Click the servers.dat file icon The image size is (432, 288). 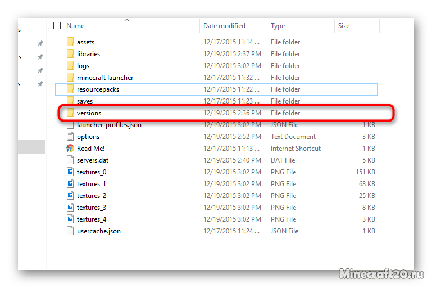coord(70,160)
